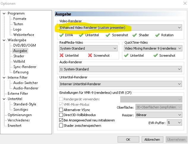Collapse the Interne Filter tree node
The width and height of the screenshot is (188, 144).
4,77
